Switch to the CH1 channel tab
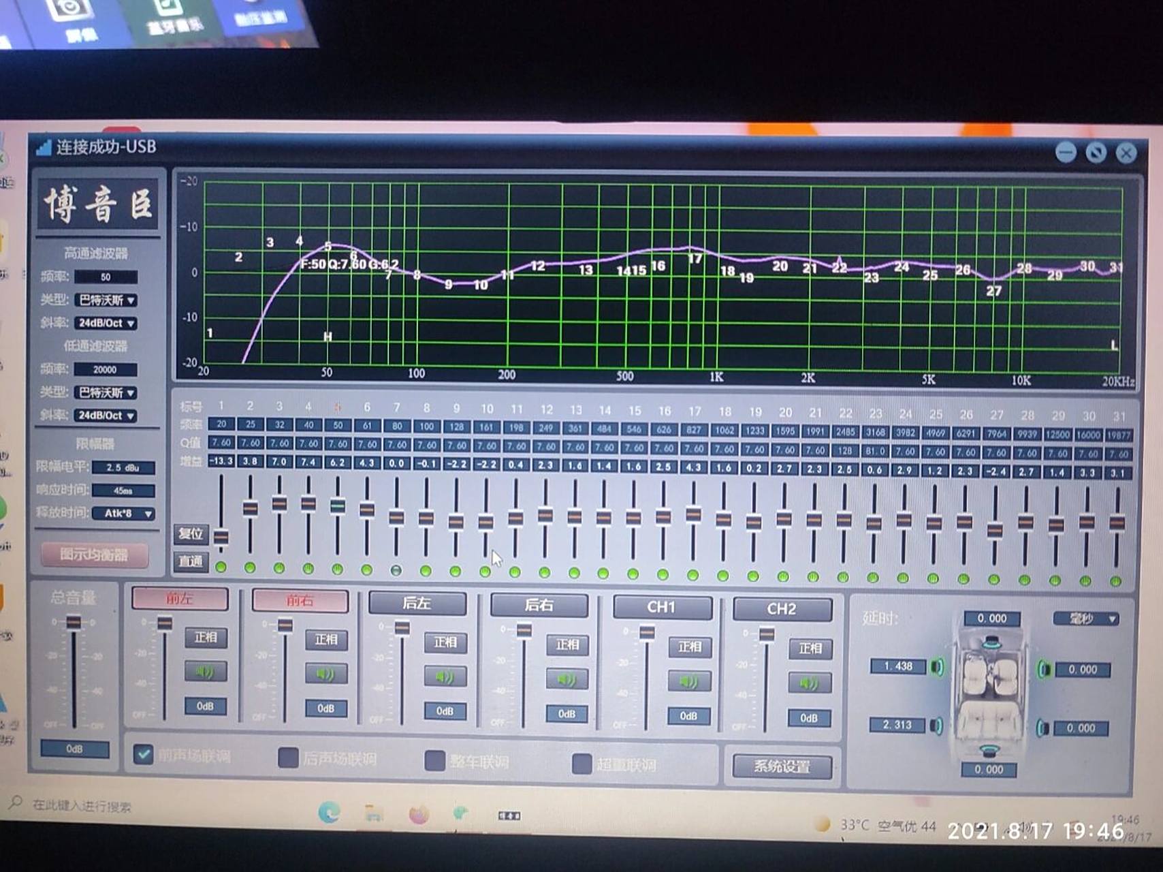Screen dimensions: 1163x872 (x=661, y=607)
